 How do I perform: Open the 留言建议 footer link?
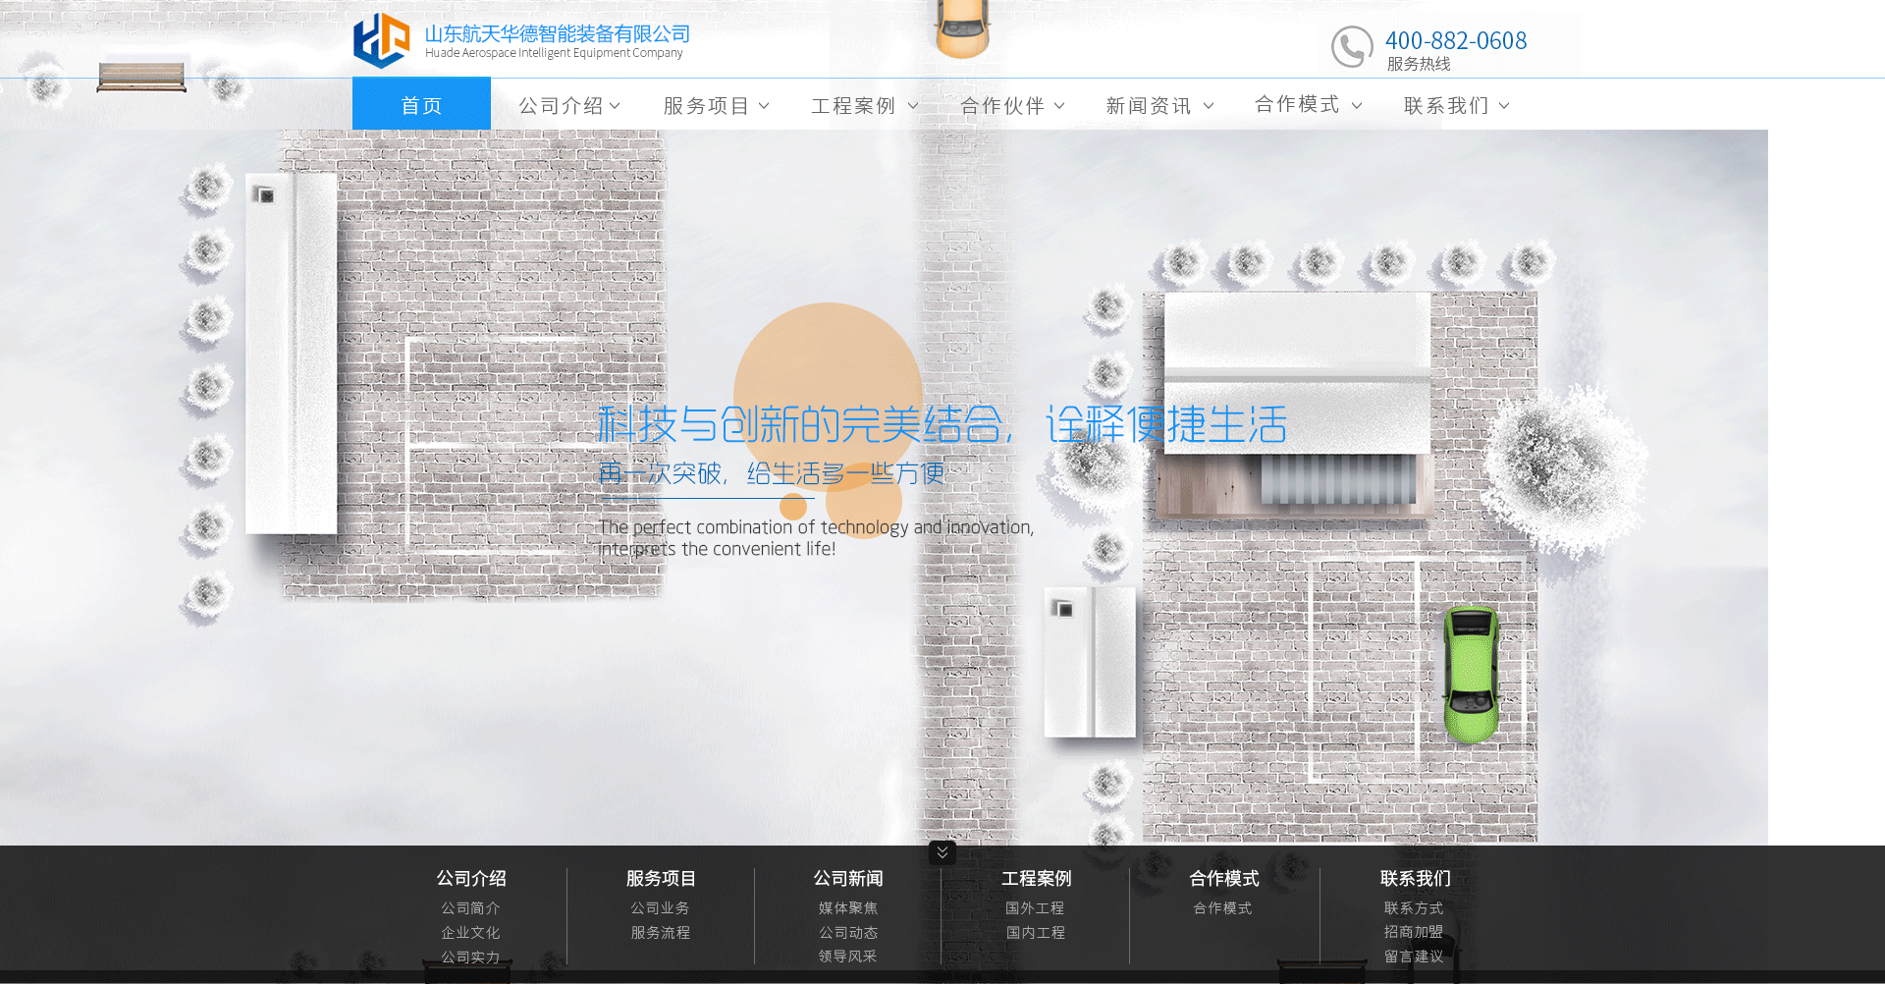click(x=1414, y=956)
